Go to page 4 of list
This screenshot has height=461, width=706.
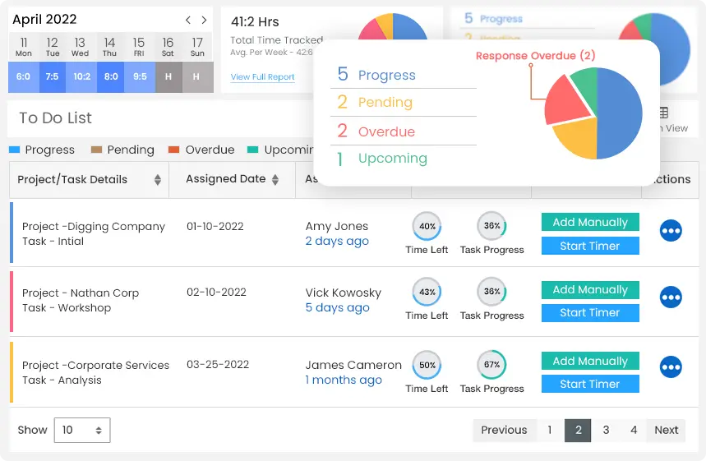click(x=633, y=430)
